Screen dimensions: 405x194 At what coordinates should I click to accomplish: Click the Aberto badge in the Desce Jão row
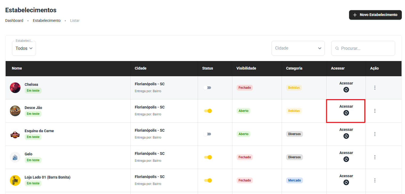pos(244,111)
